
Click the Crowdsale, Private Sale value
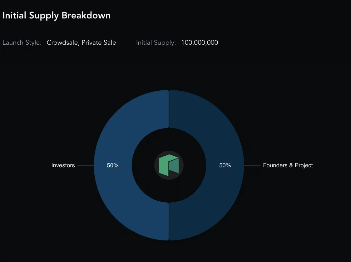coord(81,43)
